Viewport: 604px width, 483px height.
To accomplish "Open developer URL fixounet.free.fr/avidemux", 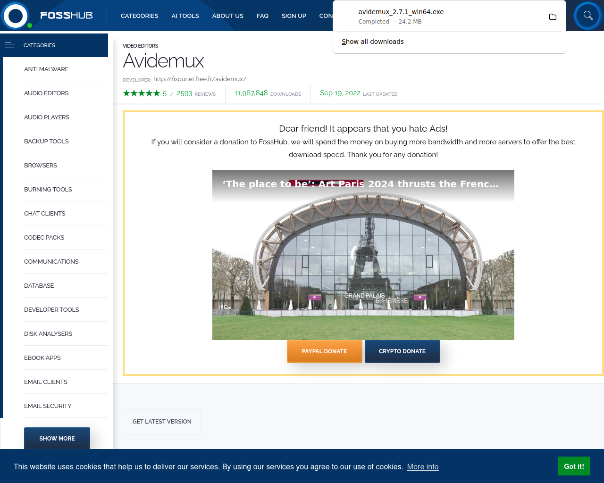I will point(200,79).
